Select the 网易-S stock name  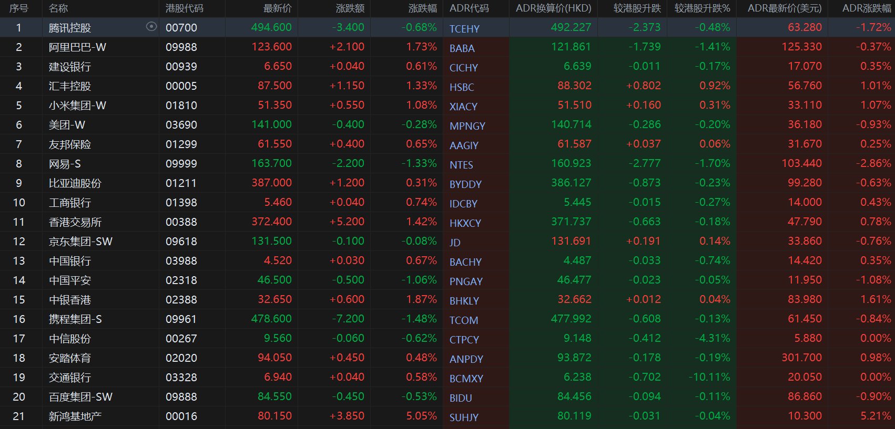(65, 164)
